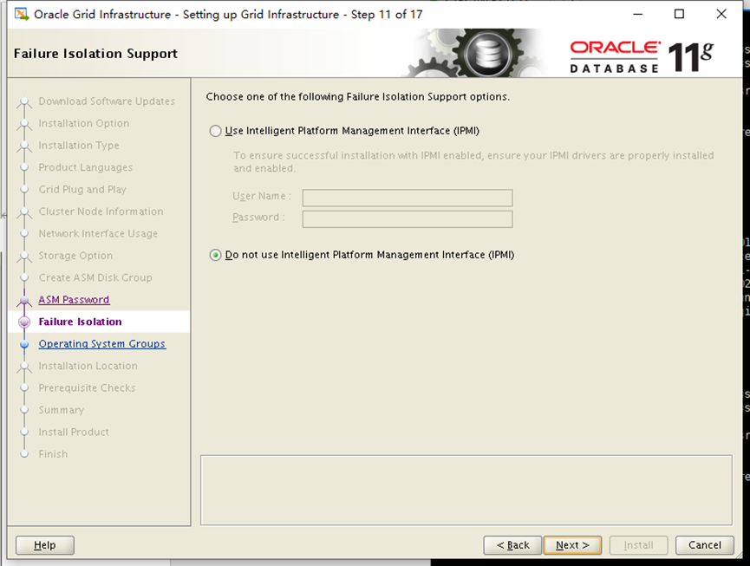Click the Help button
Screen dimensions: 750x566
pos(45,545)
